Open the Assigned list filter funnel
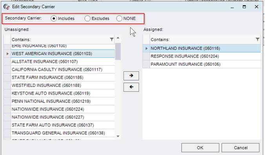This screenshot has width=265, height=155. click(x=257, y=40)
